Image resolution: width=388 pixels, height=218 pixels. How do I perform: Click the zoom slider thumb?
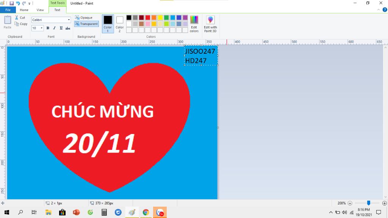368,203
